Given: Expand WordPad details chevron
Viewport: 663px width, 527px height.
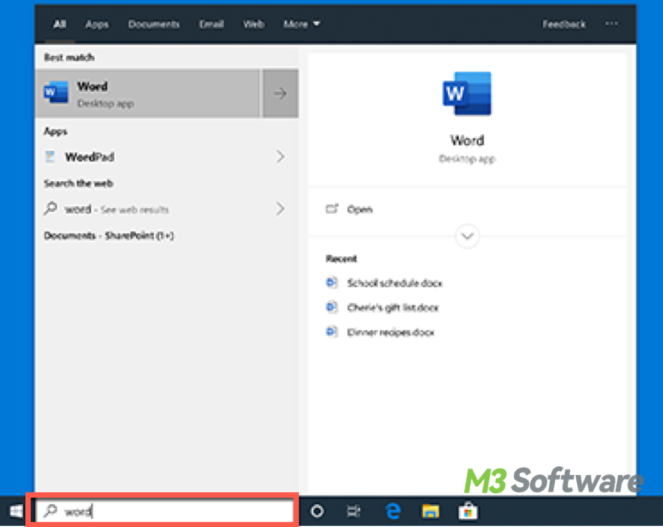Looking at the screenshot, I should pos(280,157).
